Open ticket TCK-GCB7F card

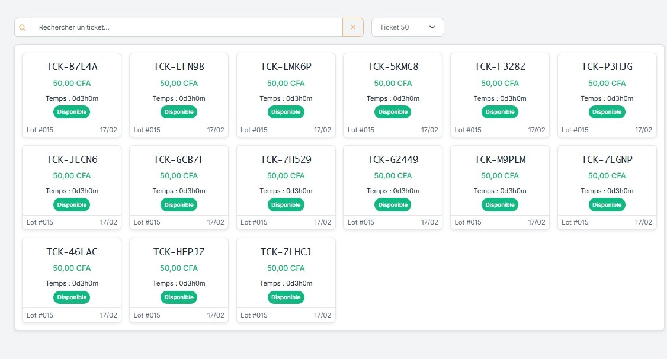click(x=179, y=181)
